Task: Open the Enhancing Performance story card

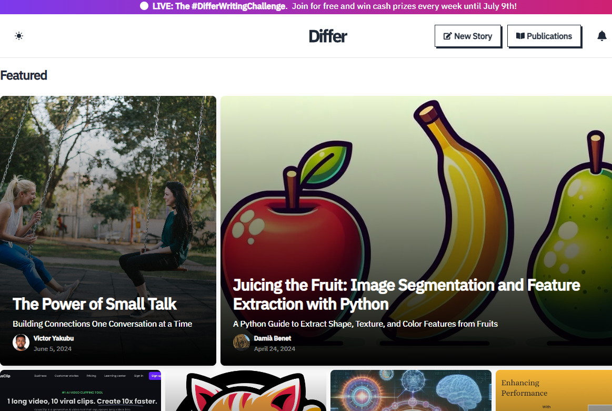Action: pyautogui.click(x=554, y=390)
